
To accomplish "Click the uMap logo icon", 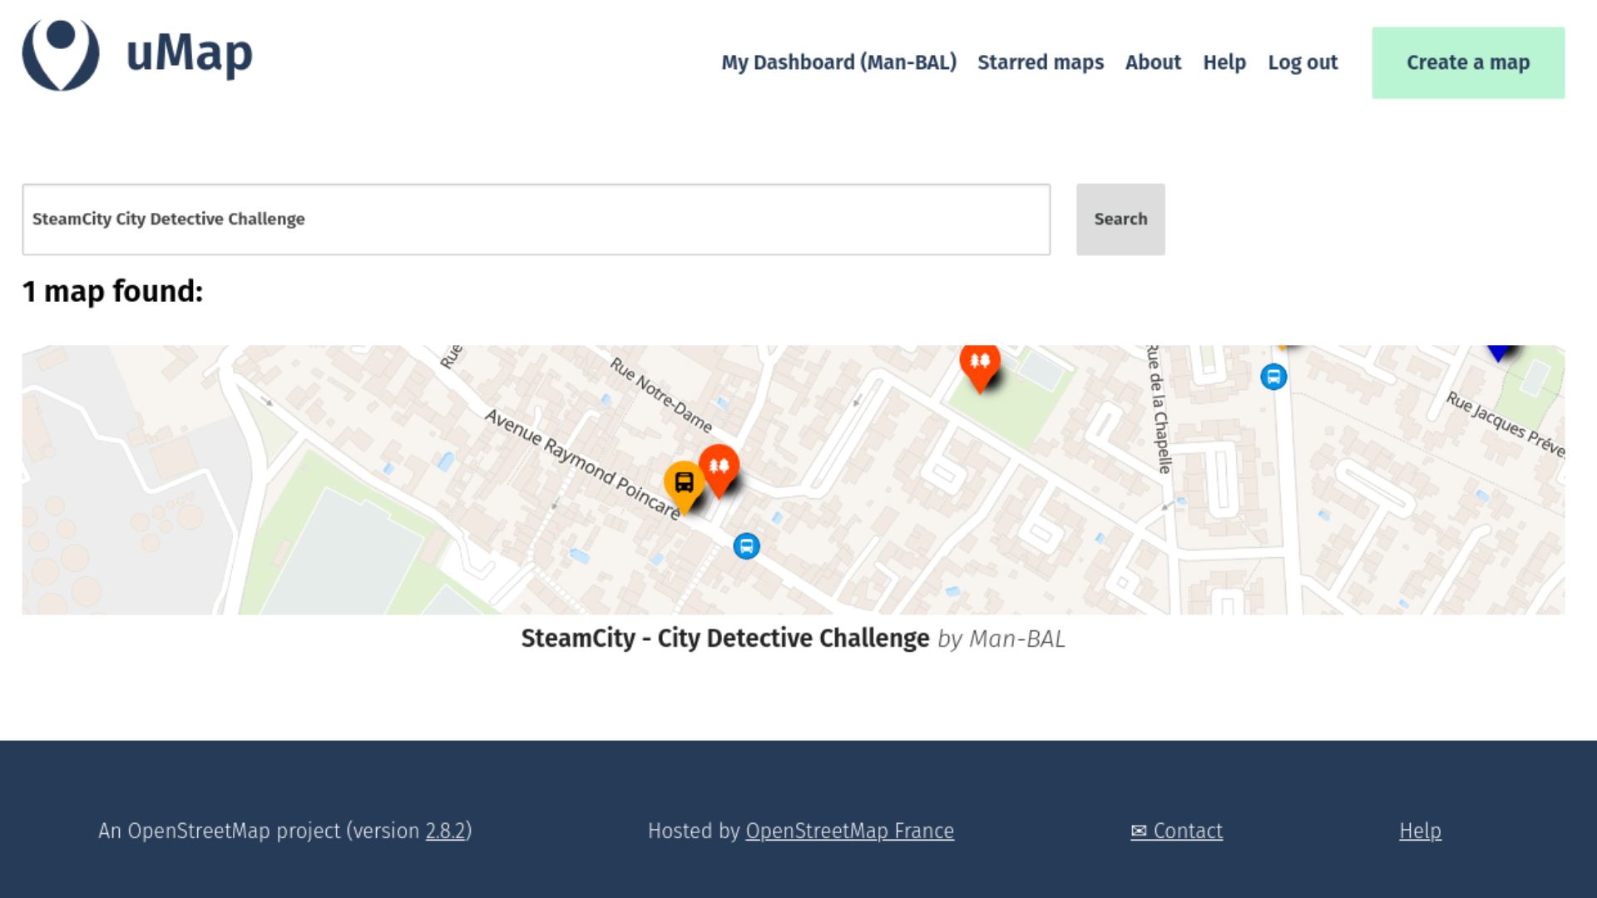I will tap(61, 55).
